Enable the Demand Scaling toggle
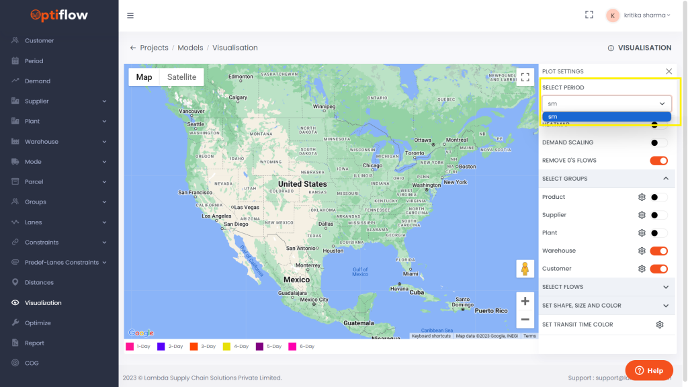688x387 pixels. coord(658,142)
